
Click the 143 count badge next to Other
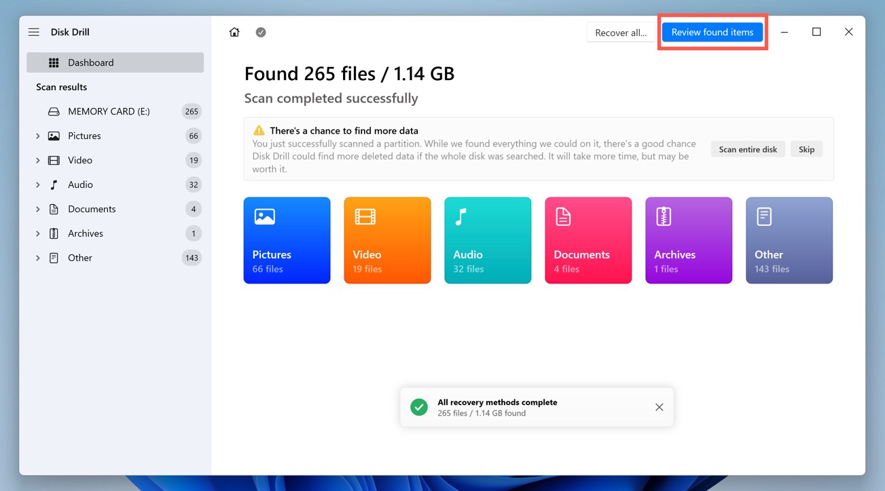click(x=192, y=258)
